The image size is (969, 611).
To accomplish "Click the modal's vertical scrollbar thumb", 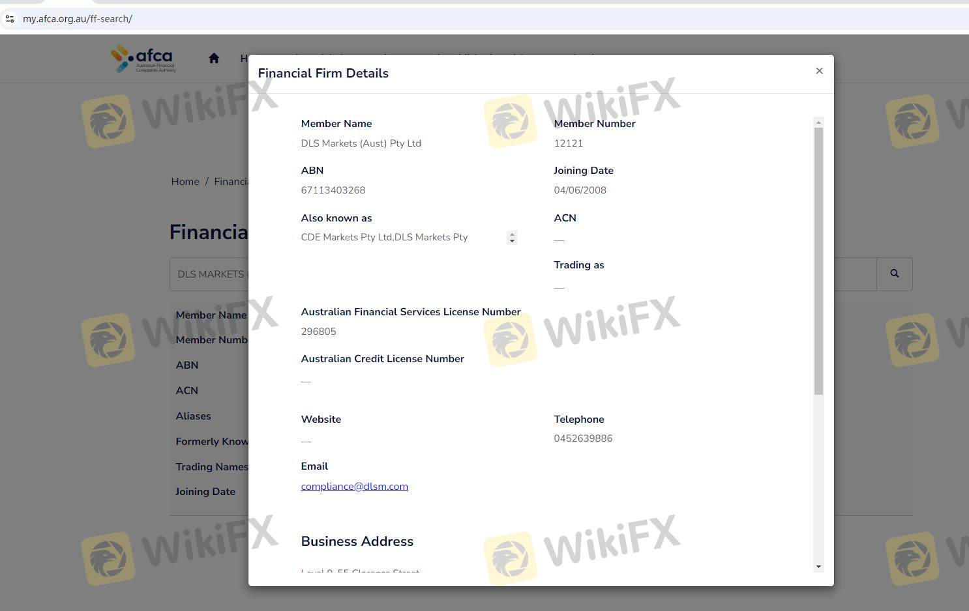I will [818, 261].
